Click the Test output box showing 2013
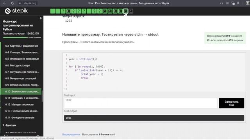This screenshot has width=250, height=140. pyautogui.click(x=154, y=118)
